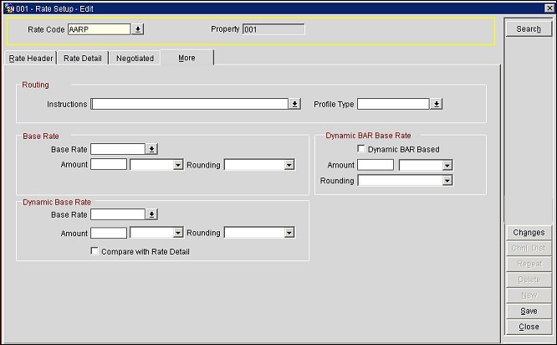Open the Routing Instructions lookup arrow

click(294, 105)
